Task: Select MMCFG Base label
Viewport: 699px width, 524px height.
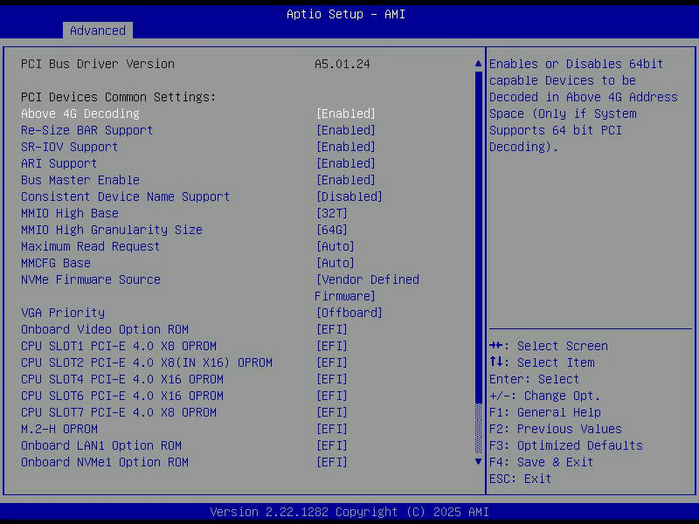Action: coord(56,263)
